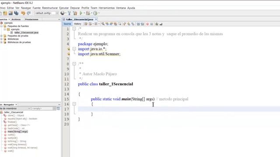
Task: Switch editor to Source view
Action: [67, 24]
